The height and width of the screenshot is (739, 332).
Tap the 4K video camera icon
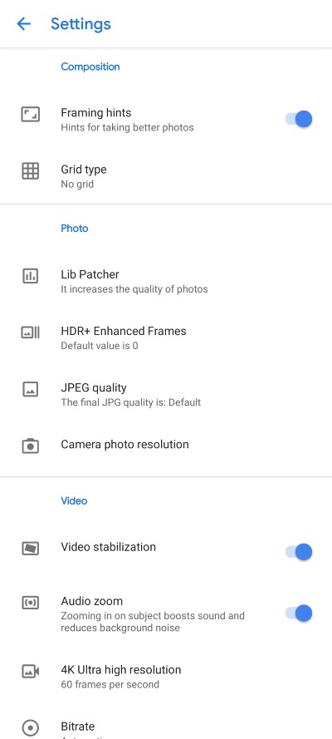[x=31, y=671]
